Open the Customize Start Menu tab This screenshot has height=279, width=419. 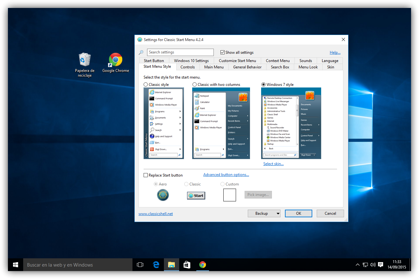(x=237, y=61)
